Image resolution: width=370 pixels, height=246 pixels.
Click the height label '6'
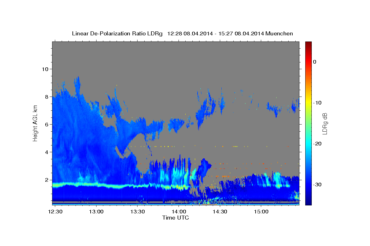click(x=46, y=125)
